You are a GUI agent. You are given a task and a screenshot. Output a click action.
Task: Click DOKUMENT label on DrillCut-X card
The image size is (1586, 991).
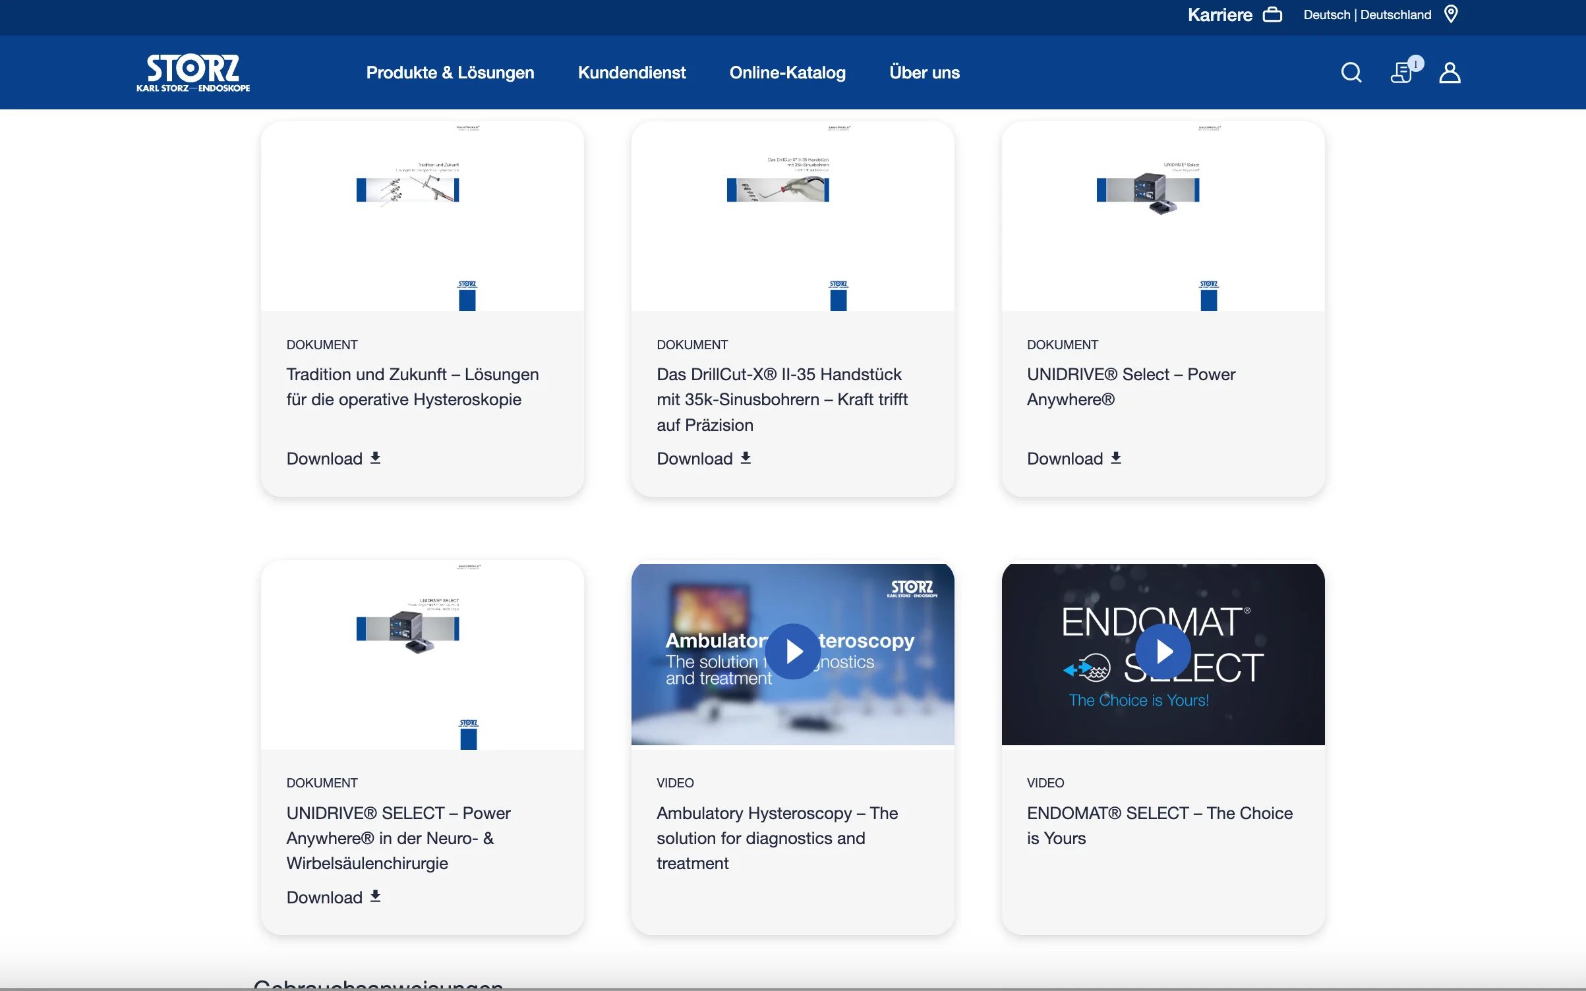click(x=692, y=345)
